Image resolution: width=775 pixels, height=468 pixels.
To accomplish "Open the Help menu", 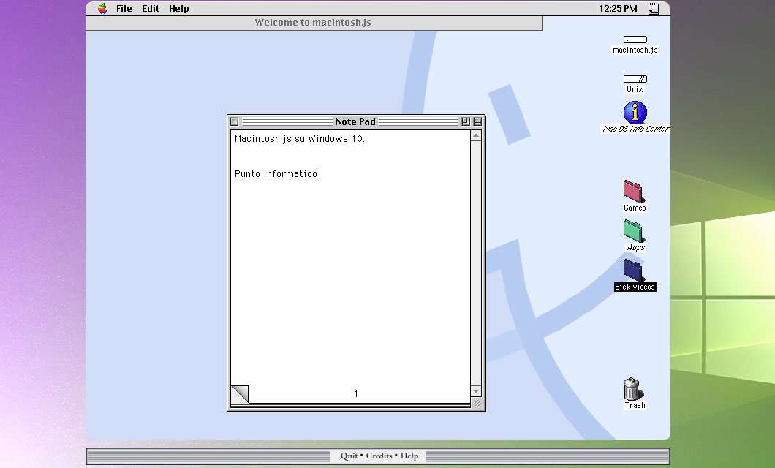I will tap(178, 8).
